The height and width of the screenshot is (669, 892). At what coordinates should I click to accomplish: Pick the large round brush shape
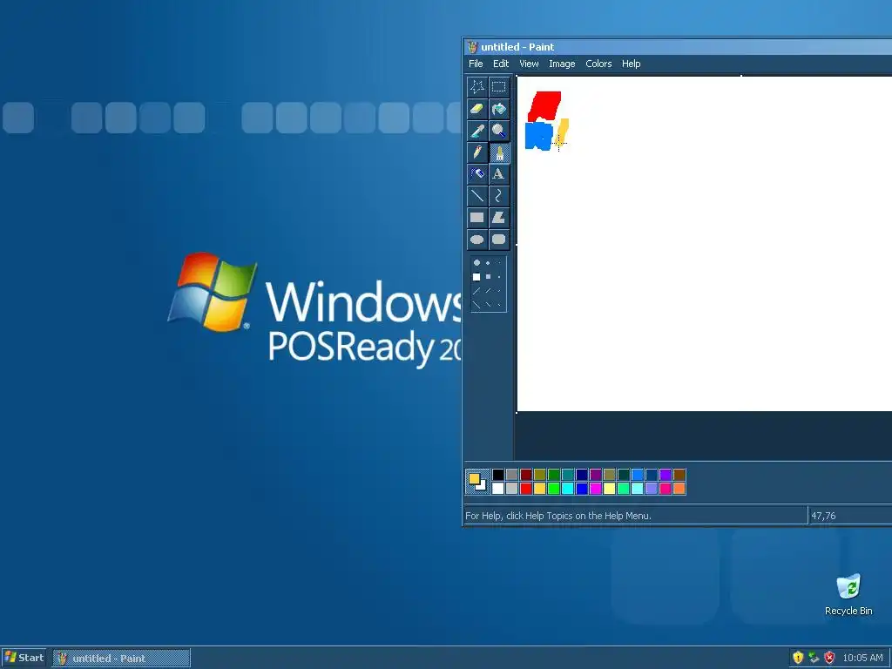pyautogui.click(x=476, y=263)
